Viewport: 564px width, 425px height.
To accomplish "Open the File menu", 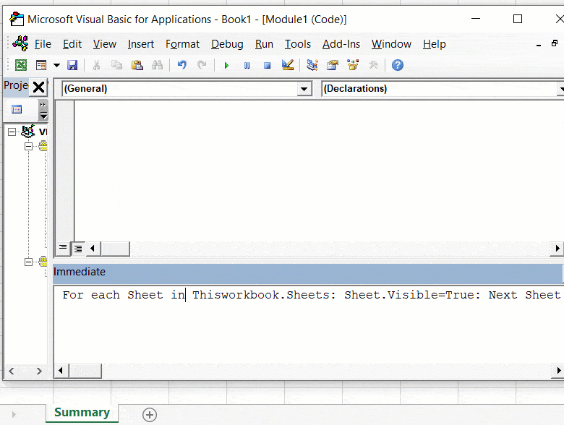I will [43, 44].
